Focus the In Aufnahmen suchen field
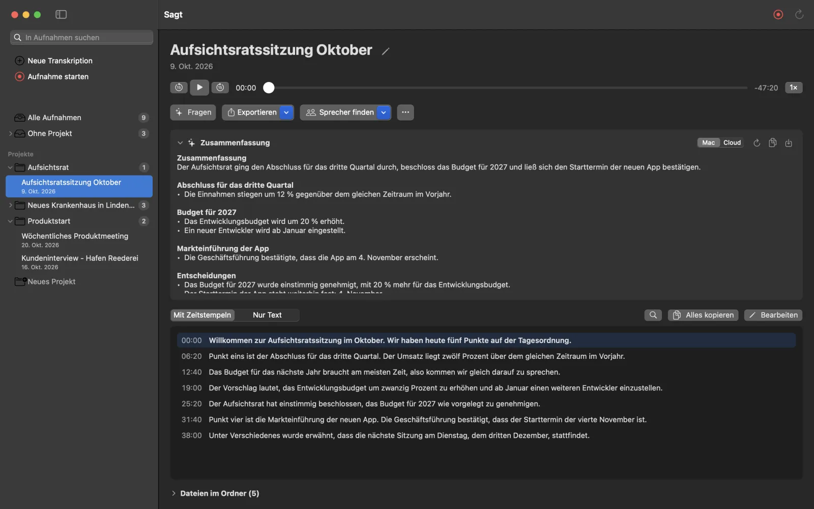The image size is (814, 509). coord(81,37)
